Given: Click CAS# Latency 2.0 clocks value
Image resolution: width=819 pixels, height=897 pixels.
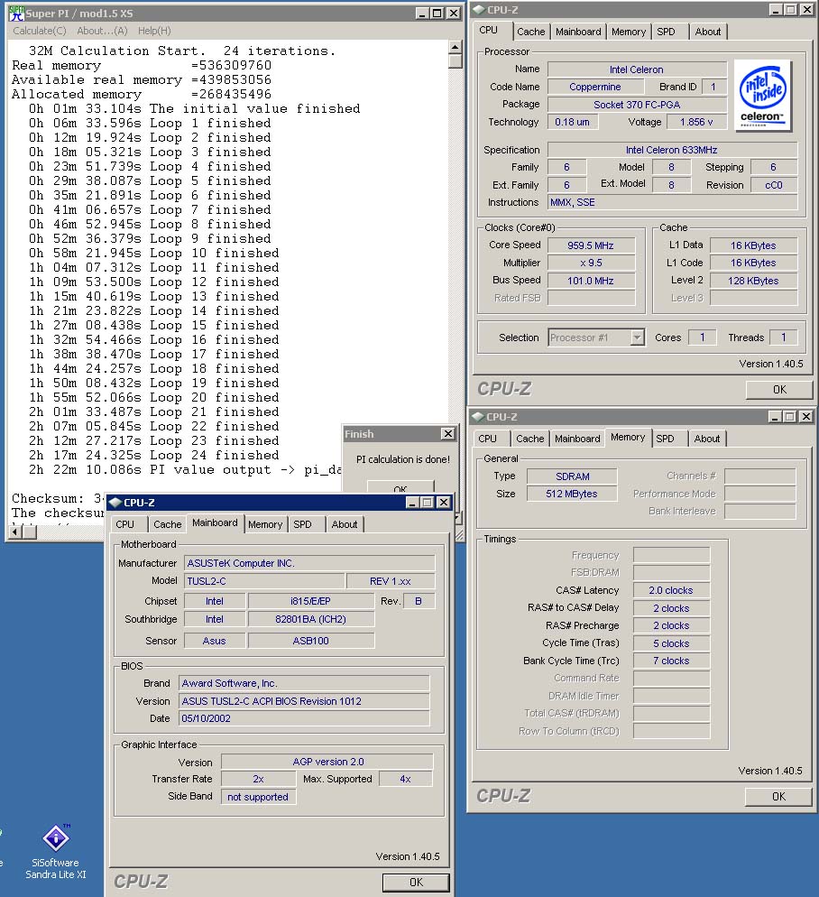Looking at the screenshot, I should click(671, 590).
